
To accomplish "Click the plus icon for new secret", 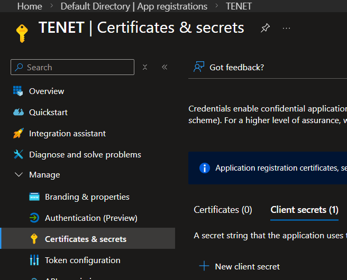I will pos(204,266).
